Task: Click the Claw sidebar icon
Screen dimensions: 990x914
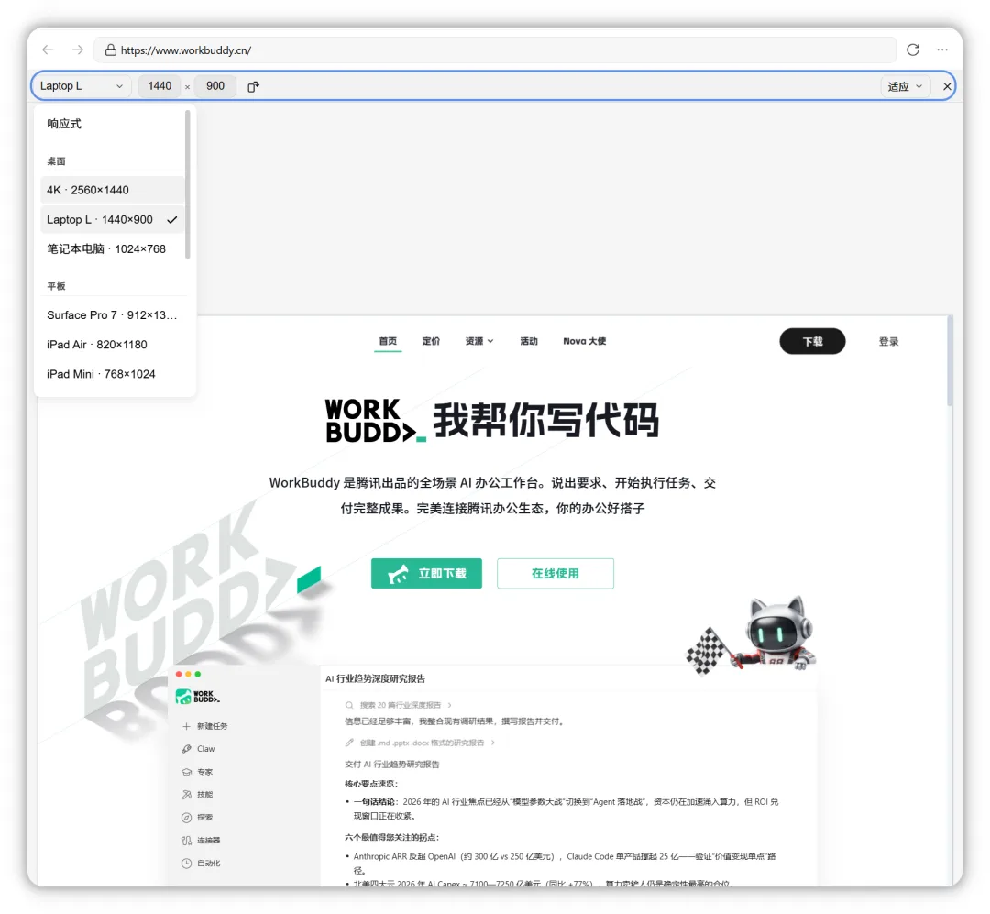Action: tap(186, 749)
